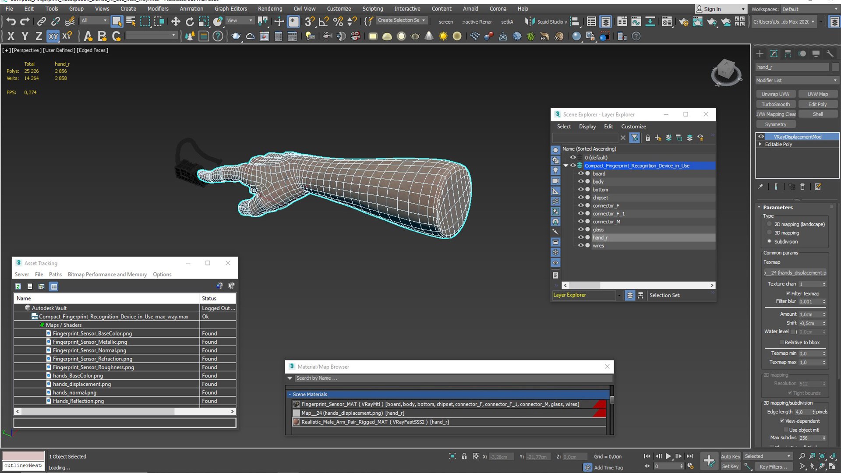Click the Play Animation button
Image resolution: width=841 pixels, height=473 pixels.
668,456
